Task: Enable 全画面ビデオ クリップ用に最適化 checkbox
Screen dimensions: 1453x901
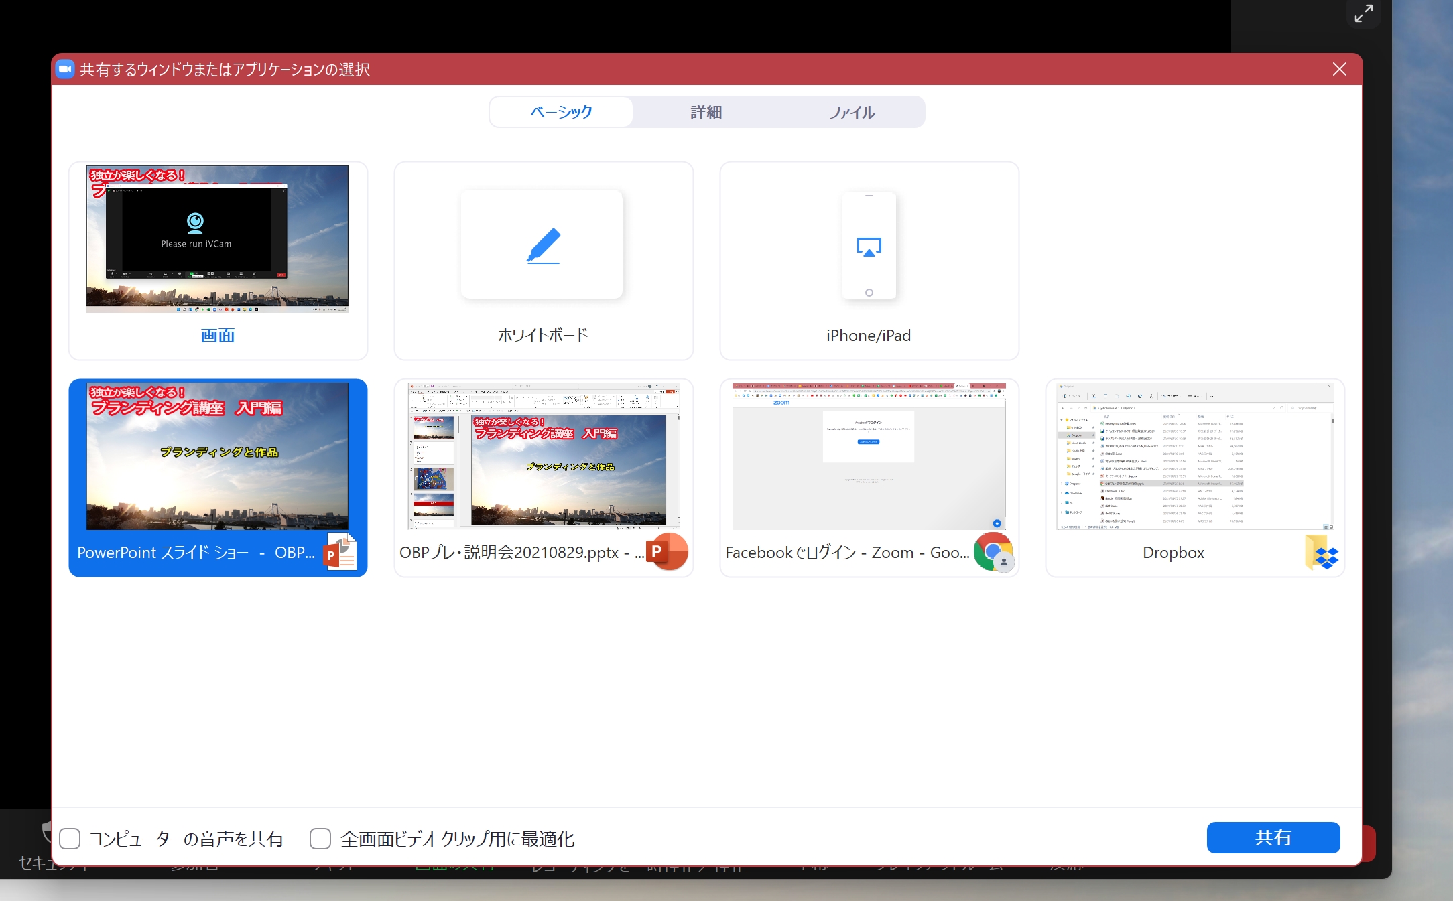Action: tap(320, 839)
